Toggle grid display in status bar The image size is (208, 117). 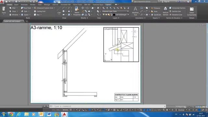pos(71,110)
